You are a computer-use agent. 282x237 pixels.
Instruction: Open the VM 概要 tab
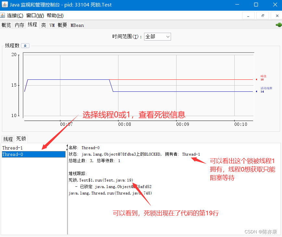(x=58, y=25)
